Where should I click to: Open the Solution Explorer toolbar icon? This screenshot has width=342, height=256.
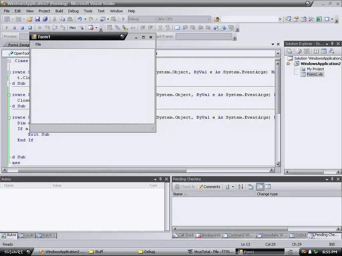[x=288, y=19]
